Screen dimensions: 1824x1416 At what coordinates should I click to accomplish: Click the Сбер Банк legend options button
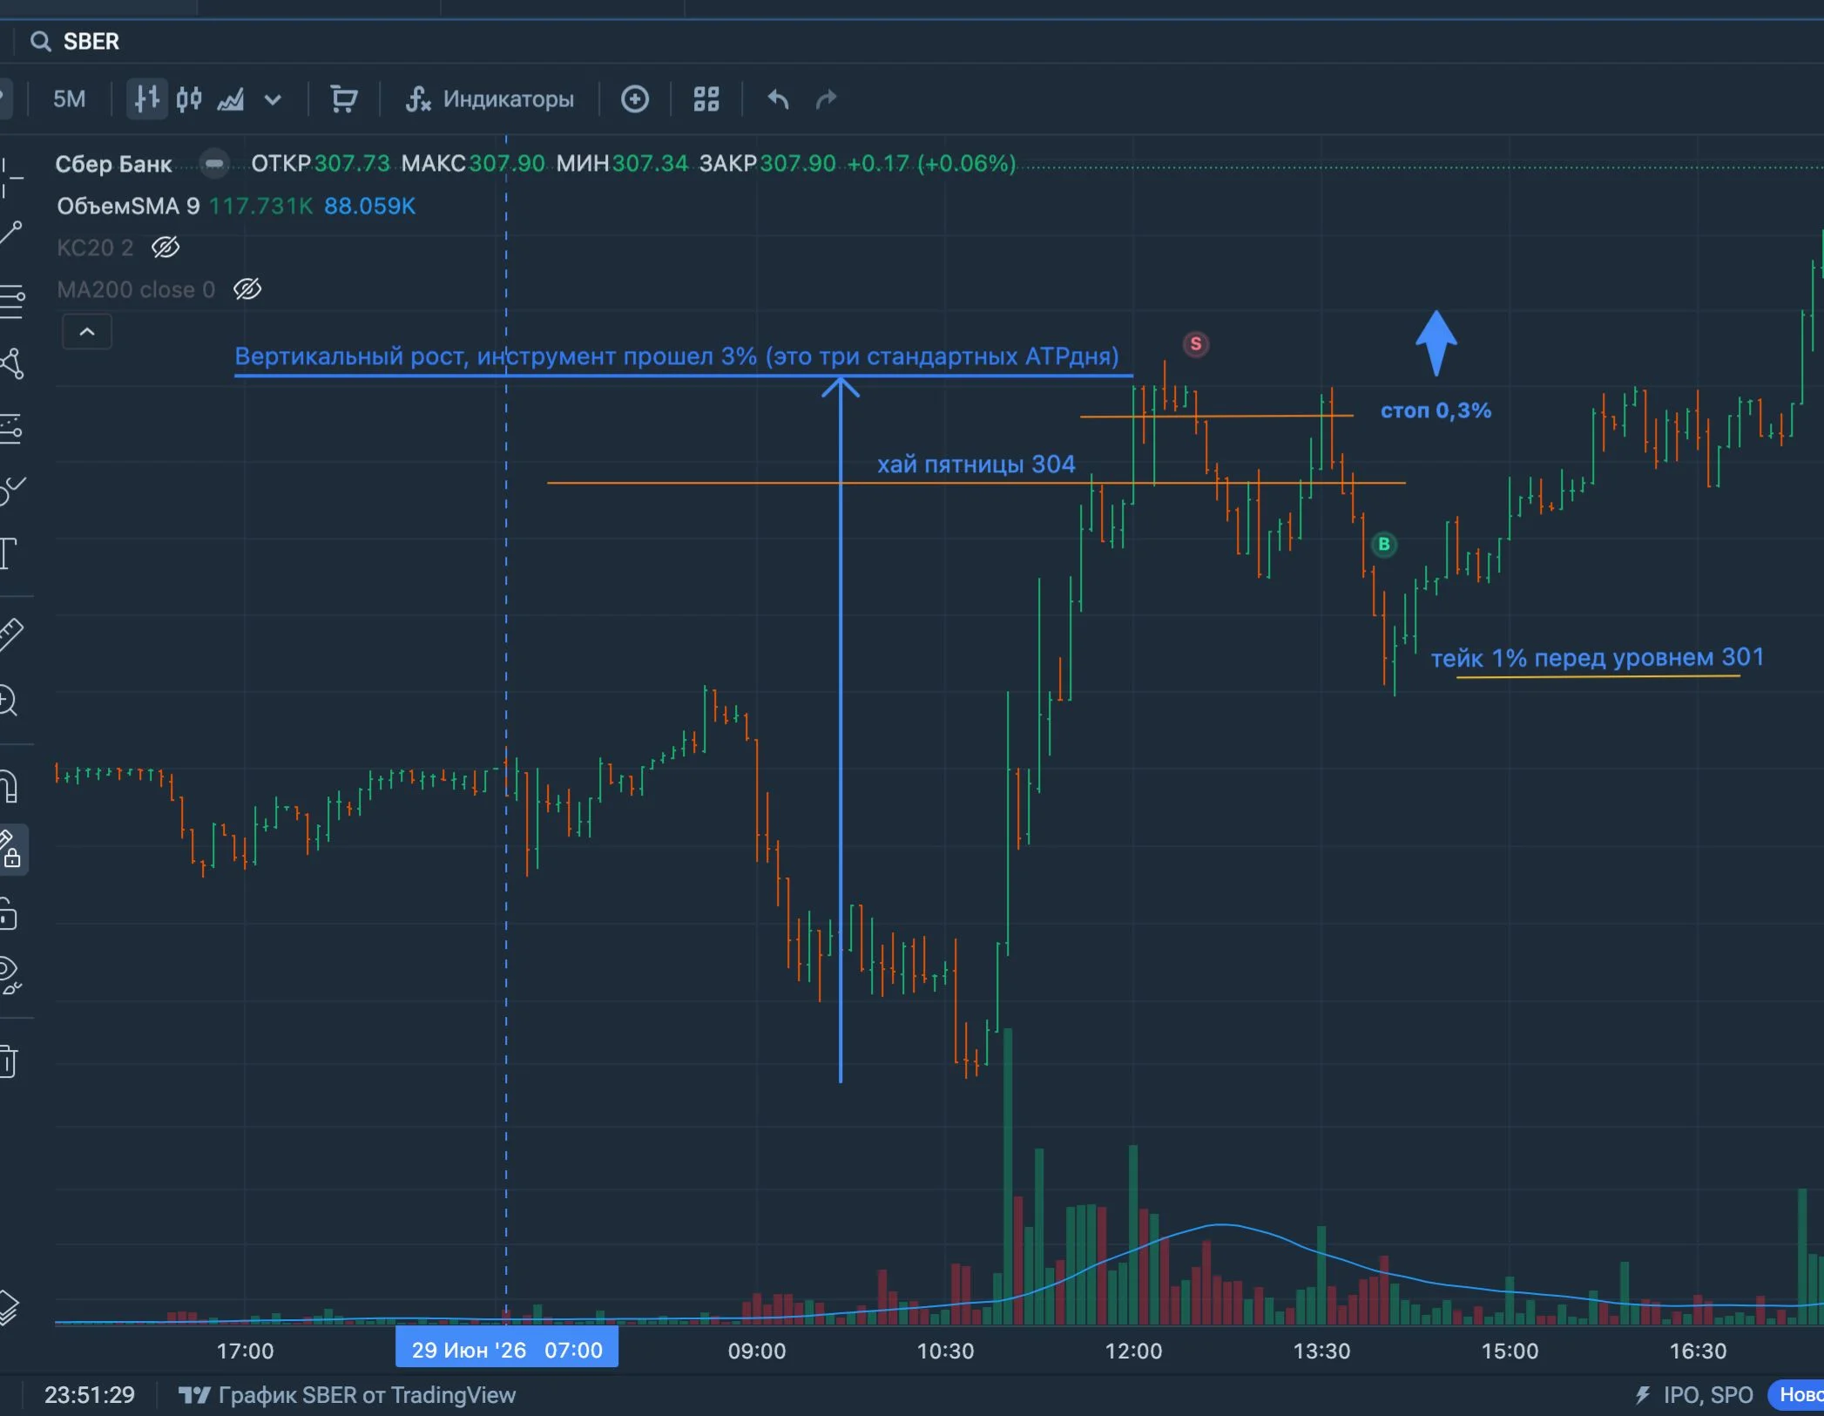point(213,163)
